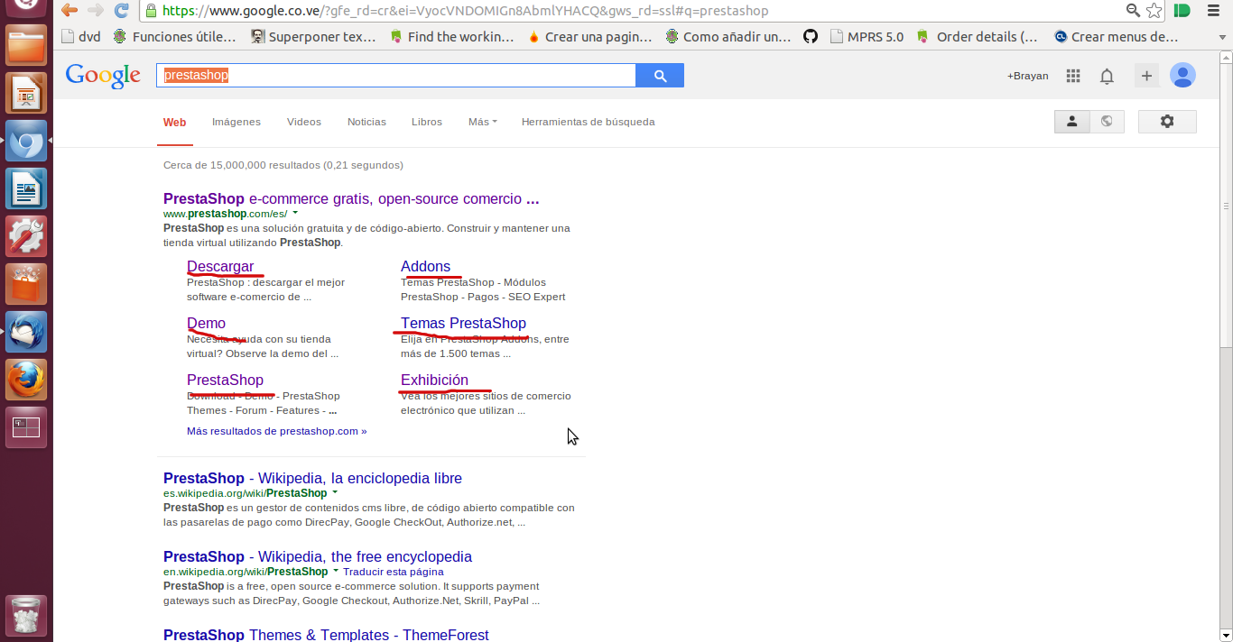
Task: Focus the browser address bar
Action: tap(632, 11)
